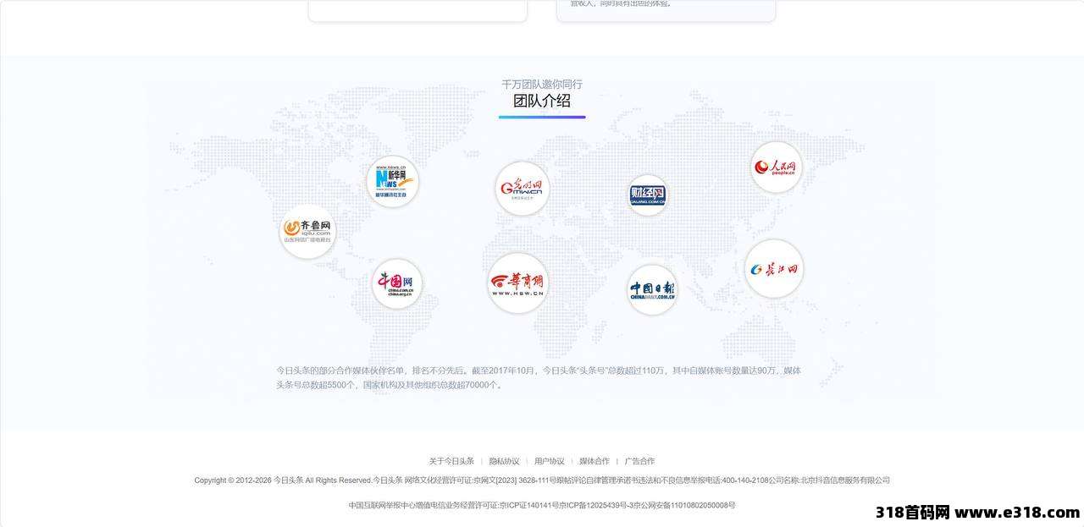1084x527 pixels.
Task: Click the Changjiang (长江网) logo
Action: click(774, 269)
